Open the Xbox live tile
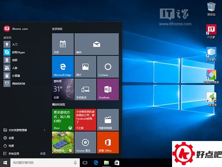 point(63,119)
